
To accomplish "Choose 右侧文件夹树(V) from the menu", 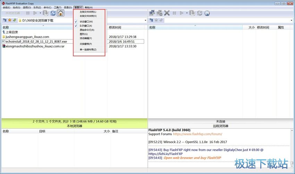I will click(x=88, y=16).
